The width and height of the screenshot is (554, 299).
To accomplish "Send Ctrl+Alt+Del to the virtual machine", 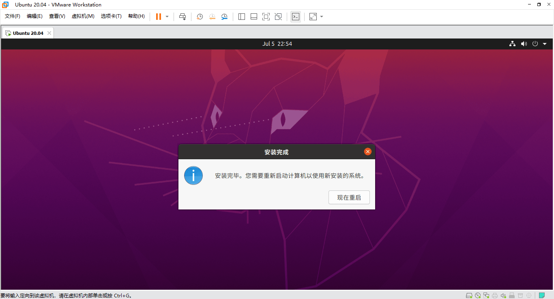I will pyautogui.click(x=183, y=17).
